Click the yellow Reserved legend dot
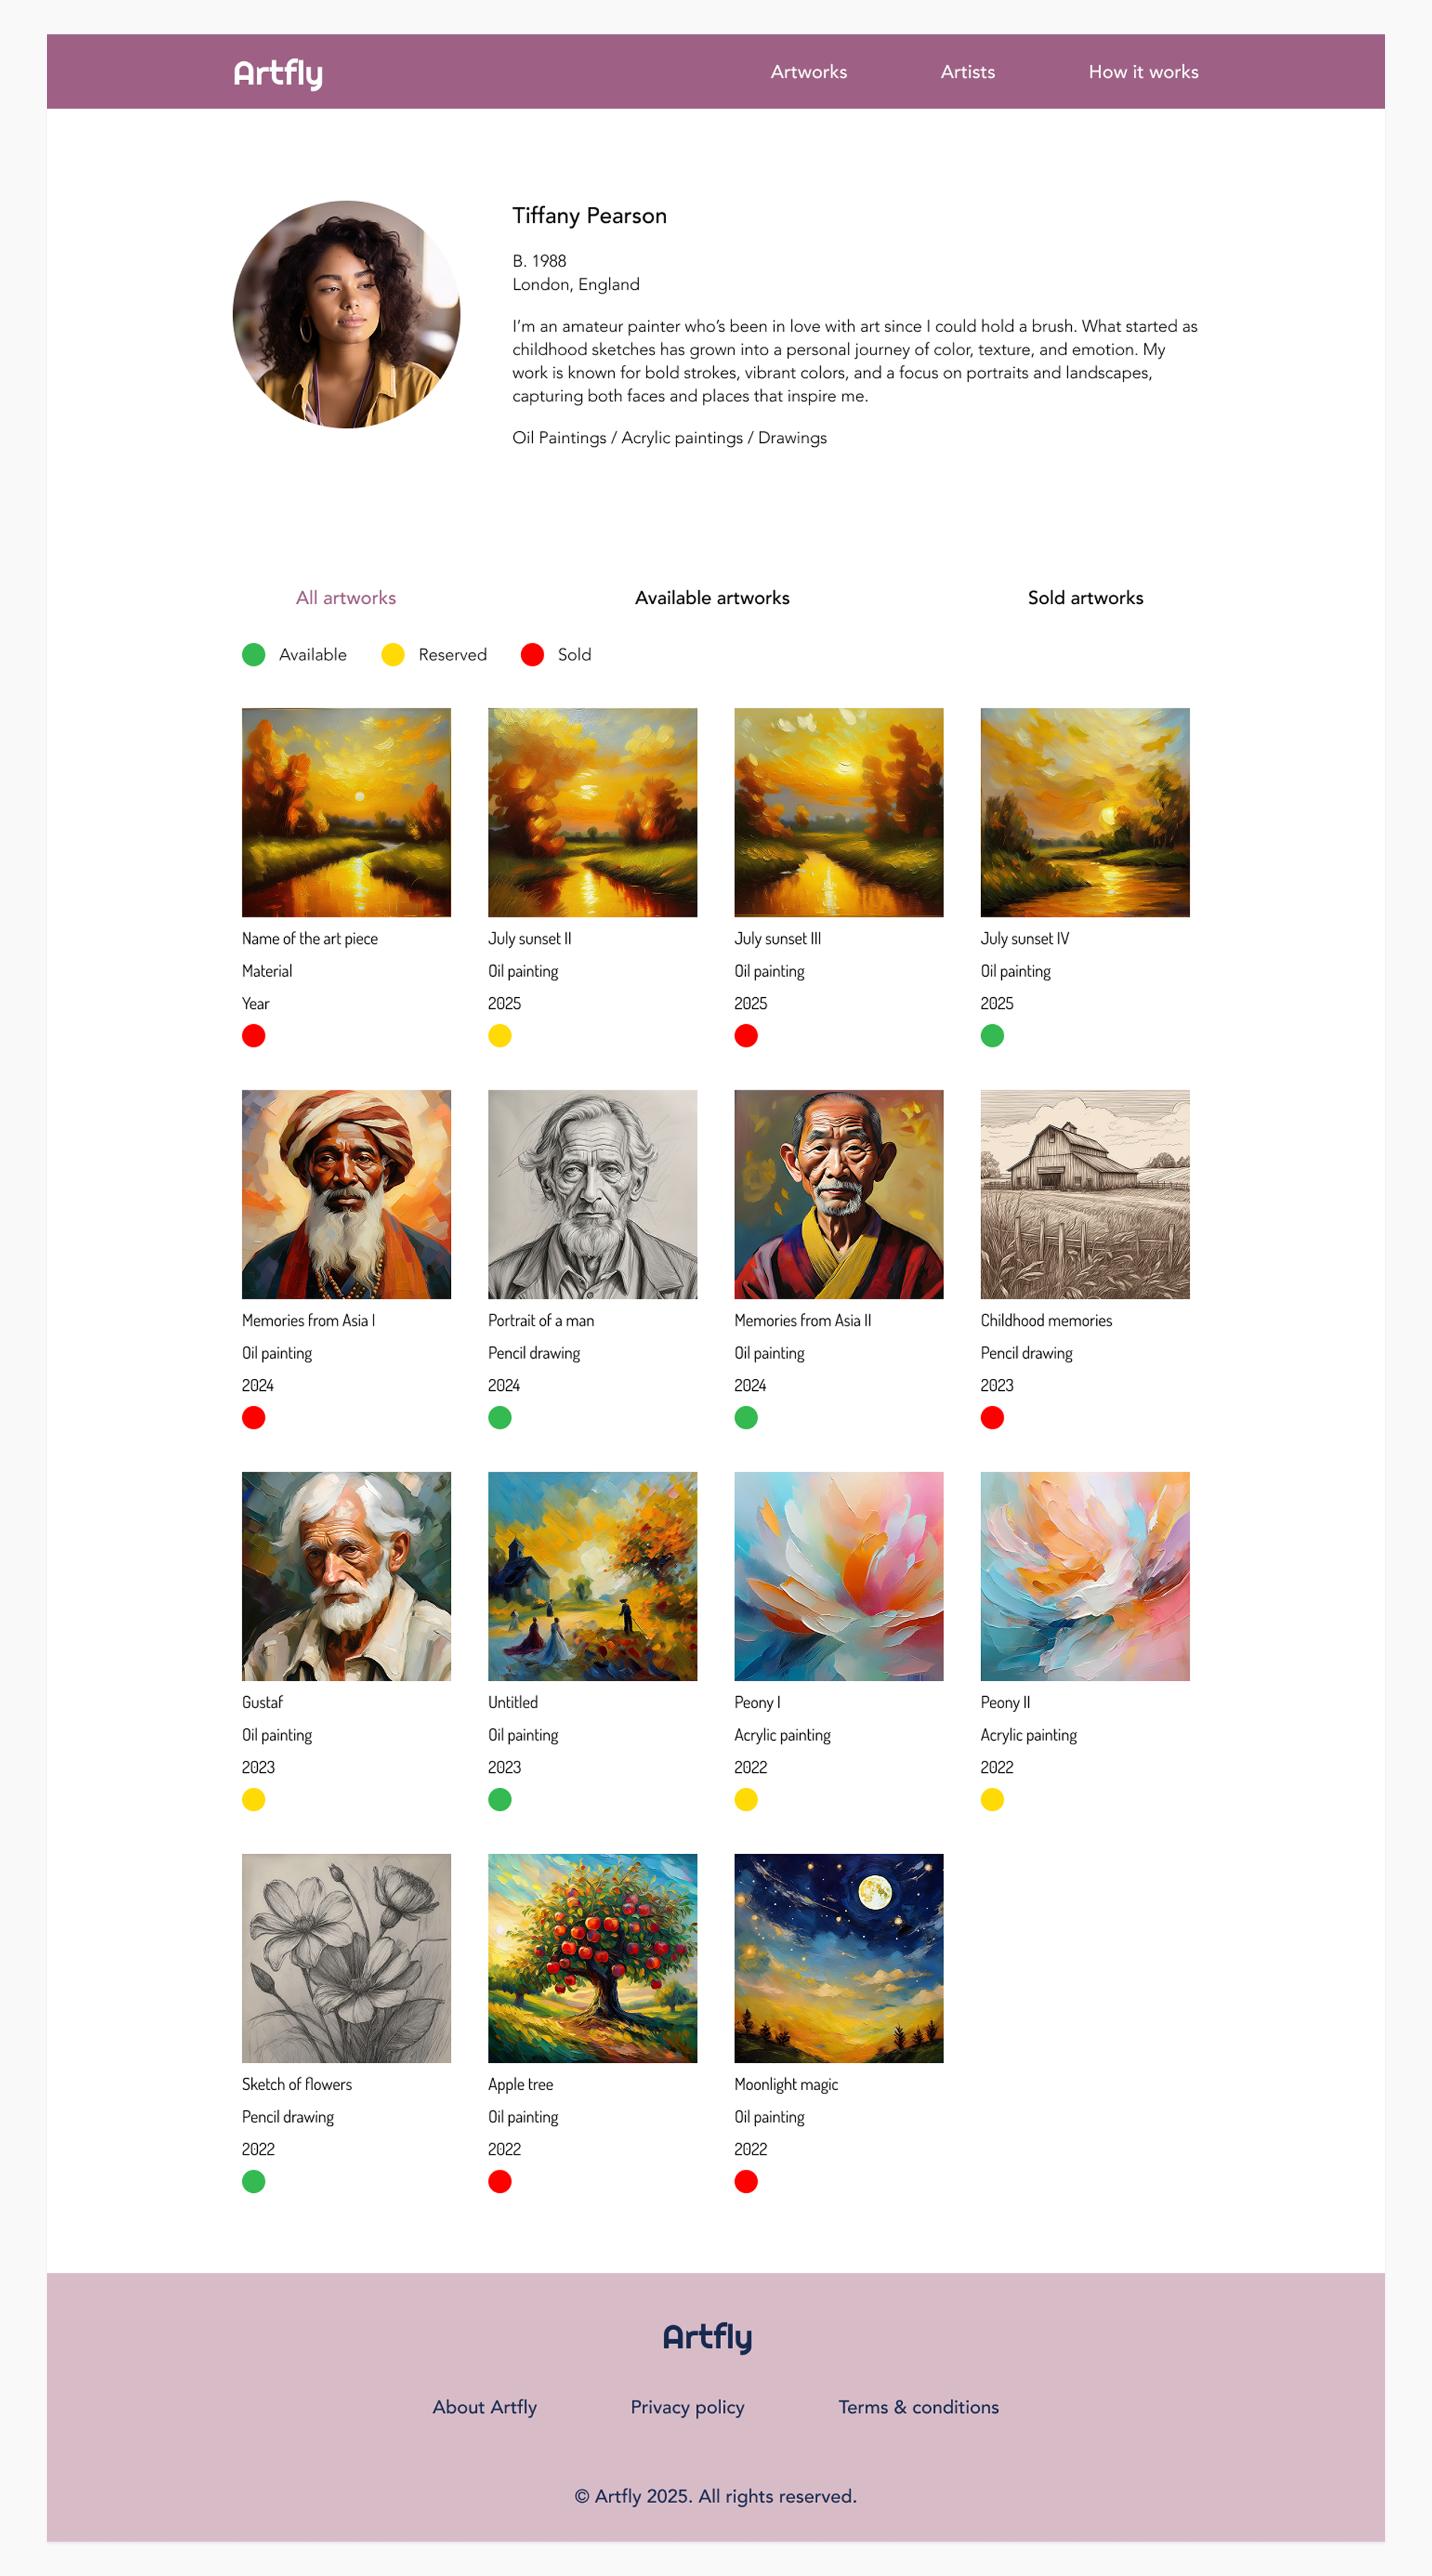Screen dimensions: 1432x2576 393,654
